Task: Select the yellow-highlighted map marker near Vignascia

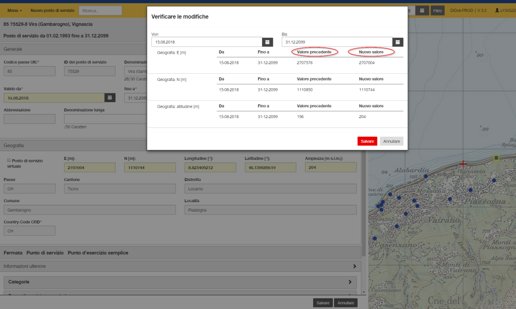Action: pos(496,158)
